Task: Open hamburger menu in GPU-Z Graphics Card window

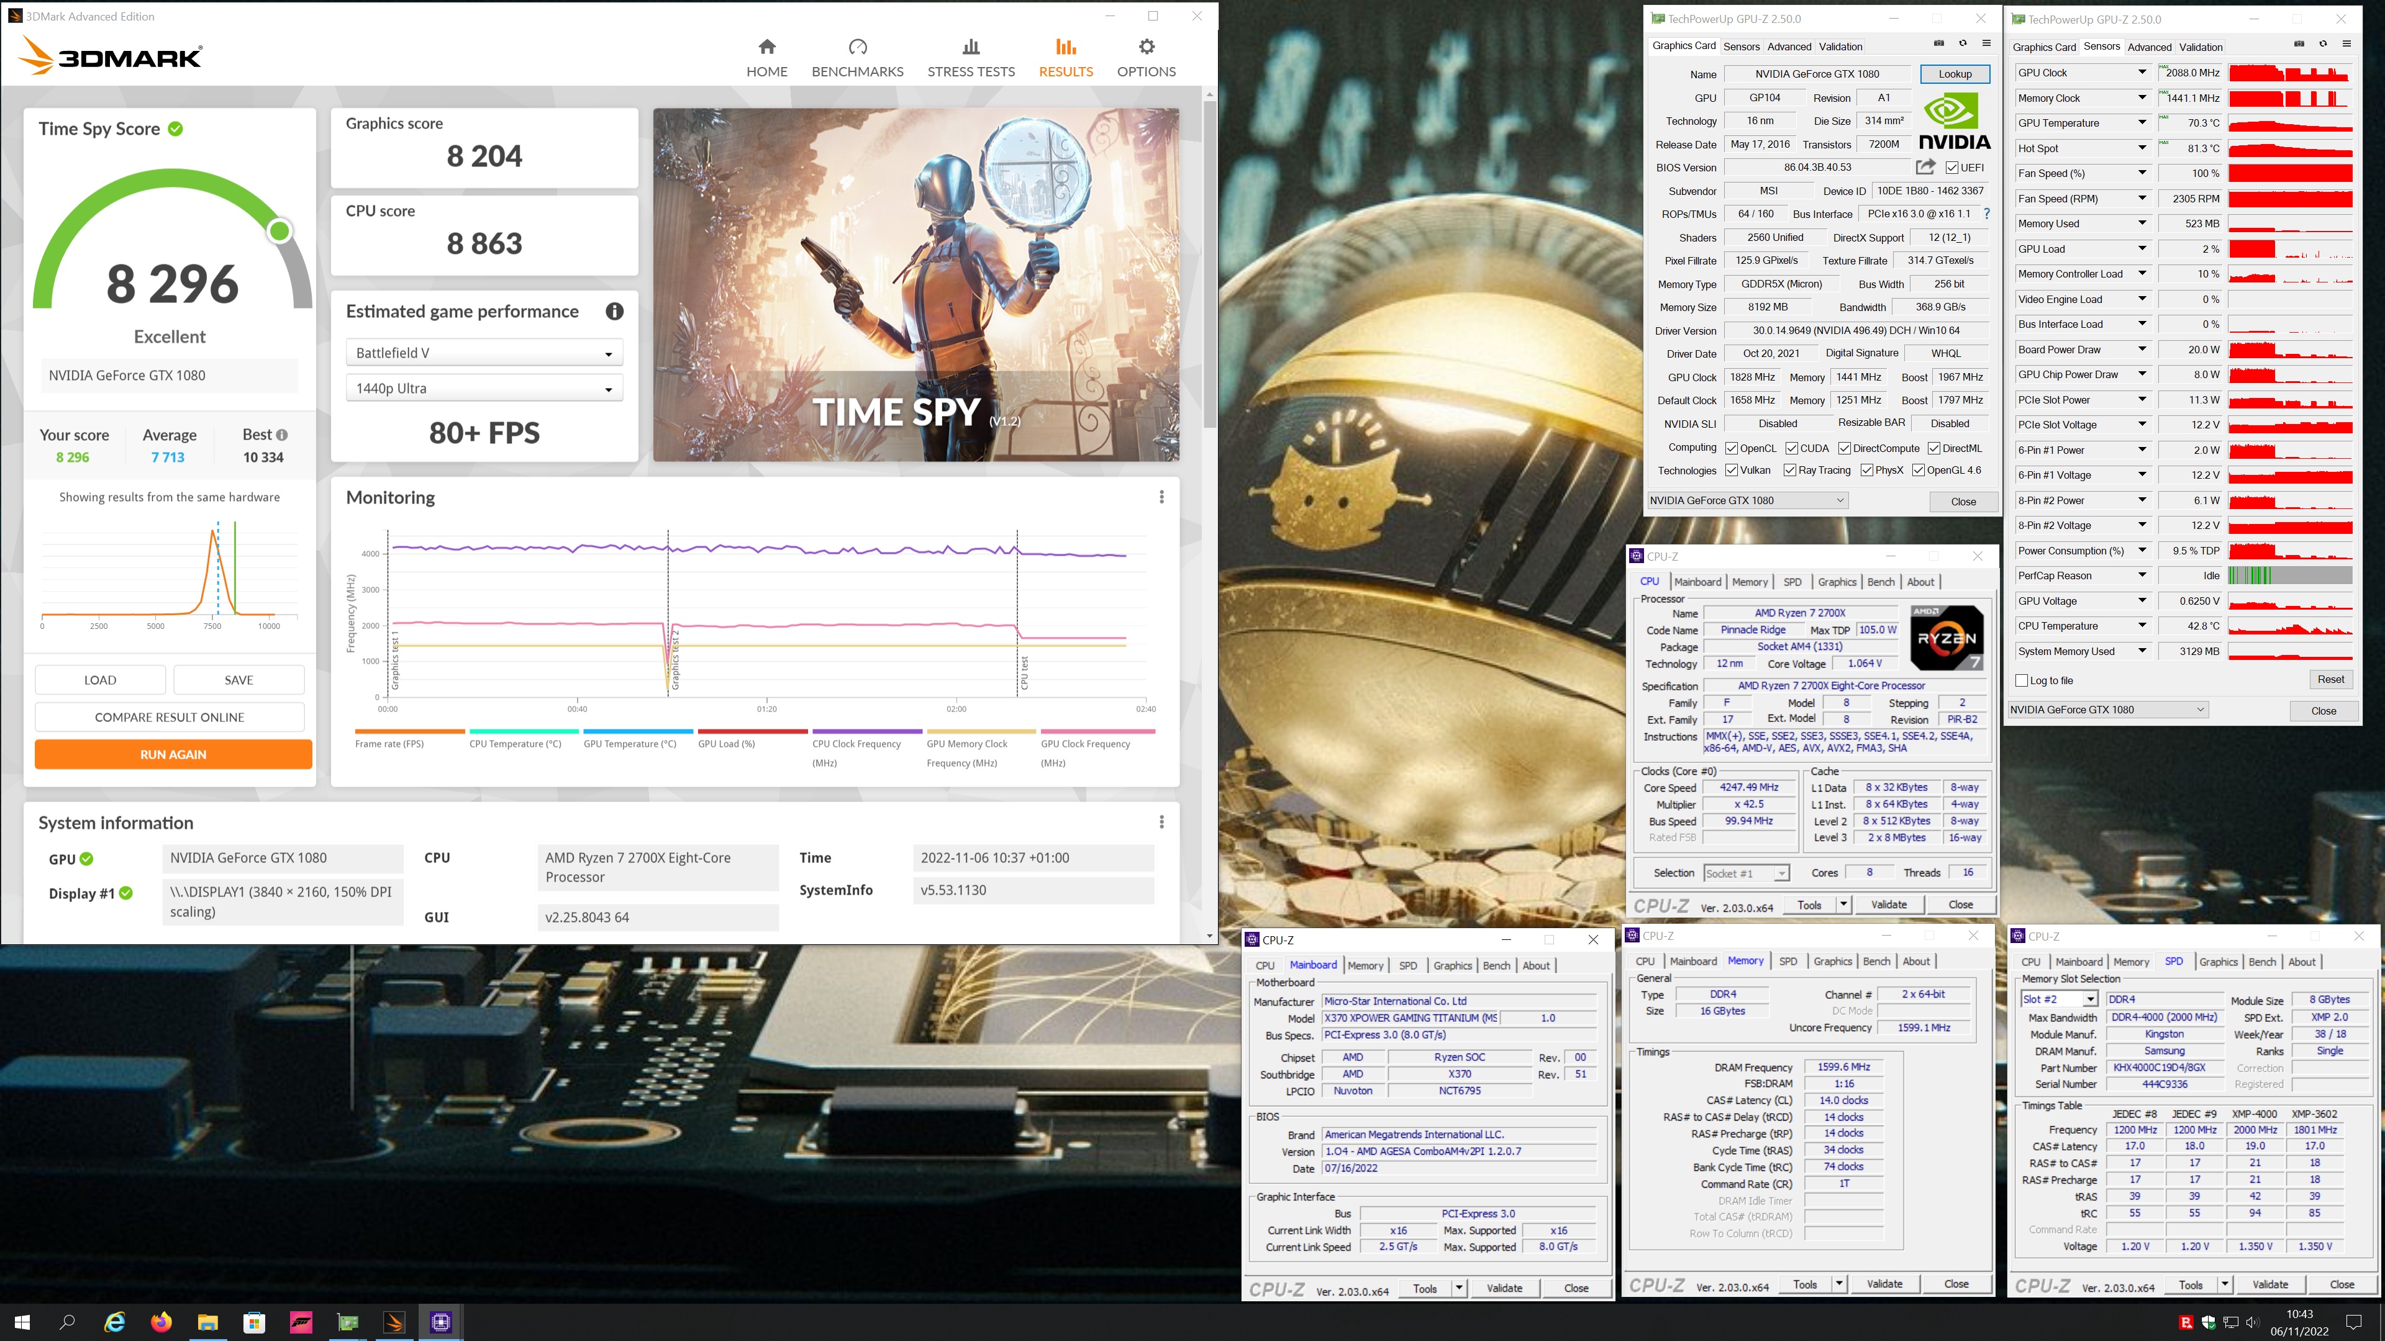Action: click(1986, 43)
